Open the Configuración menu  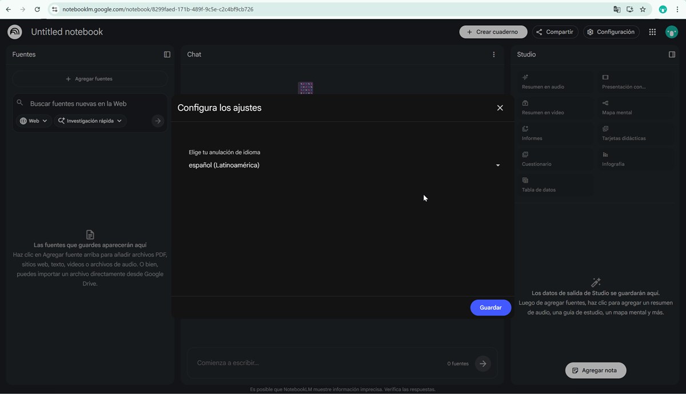click(x=611, y=32)
